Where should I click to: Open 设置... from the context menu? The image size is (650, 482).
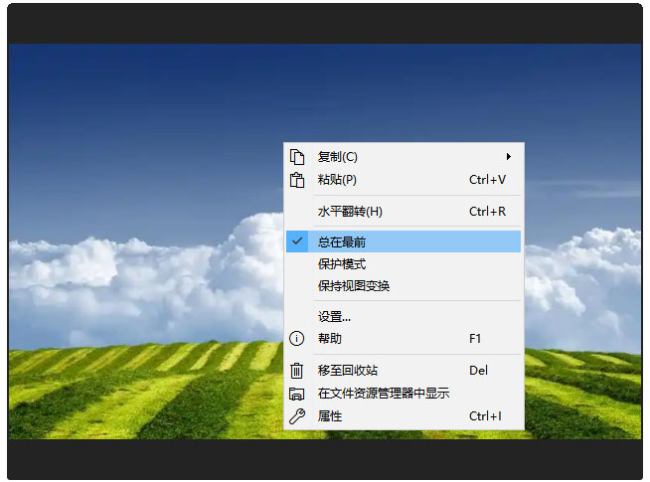click(x=404, y=317)
